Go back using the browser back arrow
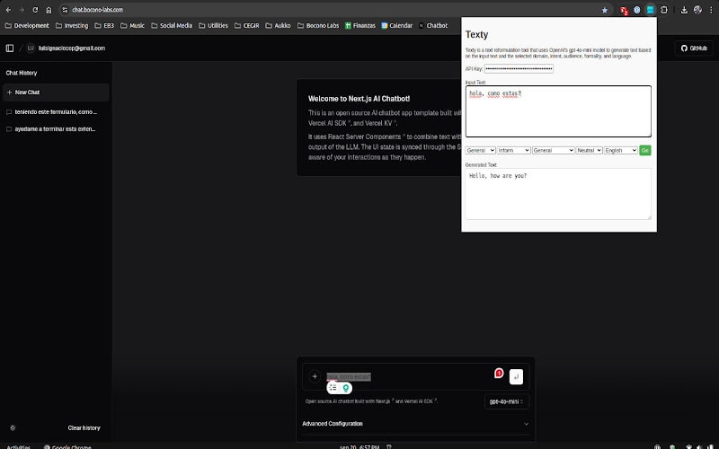Image resolution: width=719 pixels, height=449 pixels. [x=8, y=10]
